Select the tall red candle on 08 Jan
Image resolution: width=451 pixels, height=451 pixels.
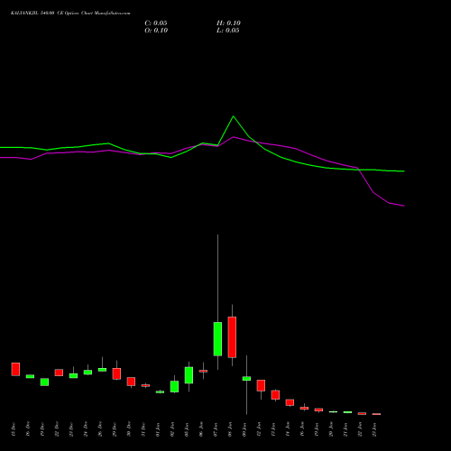click(x=232, y=337)
